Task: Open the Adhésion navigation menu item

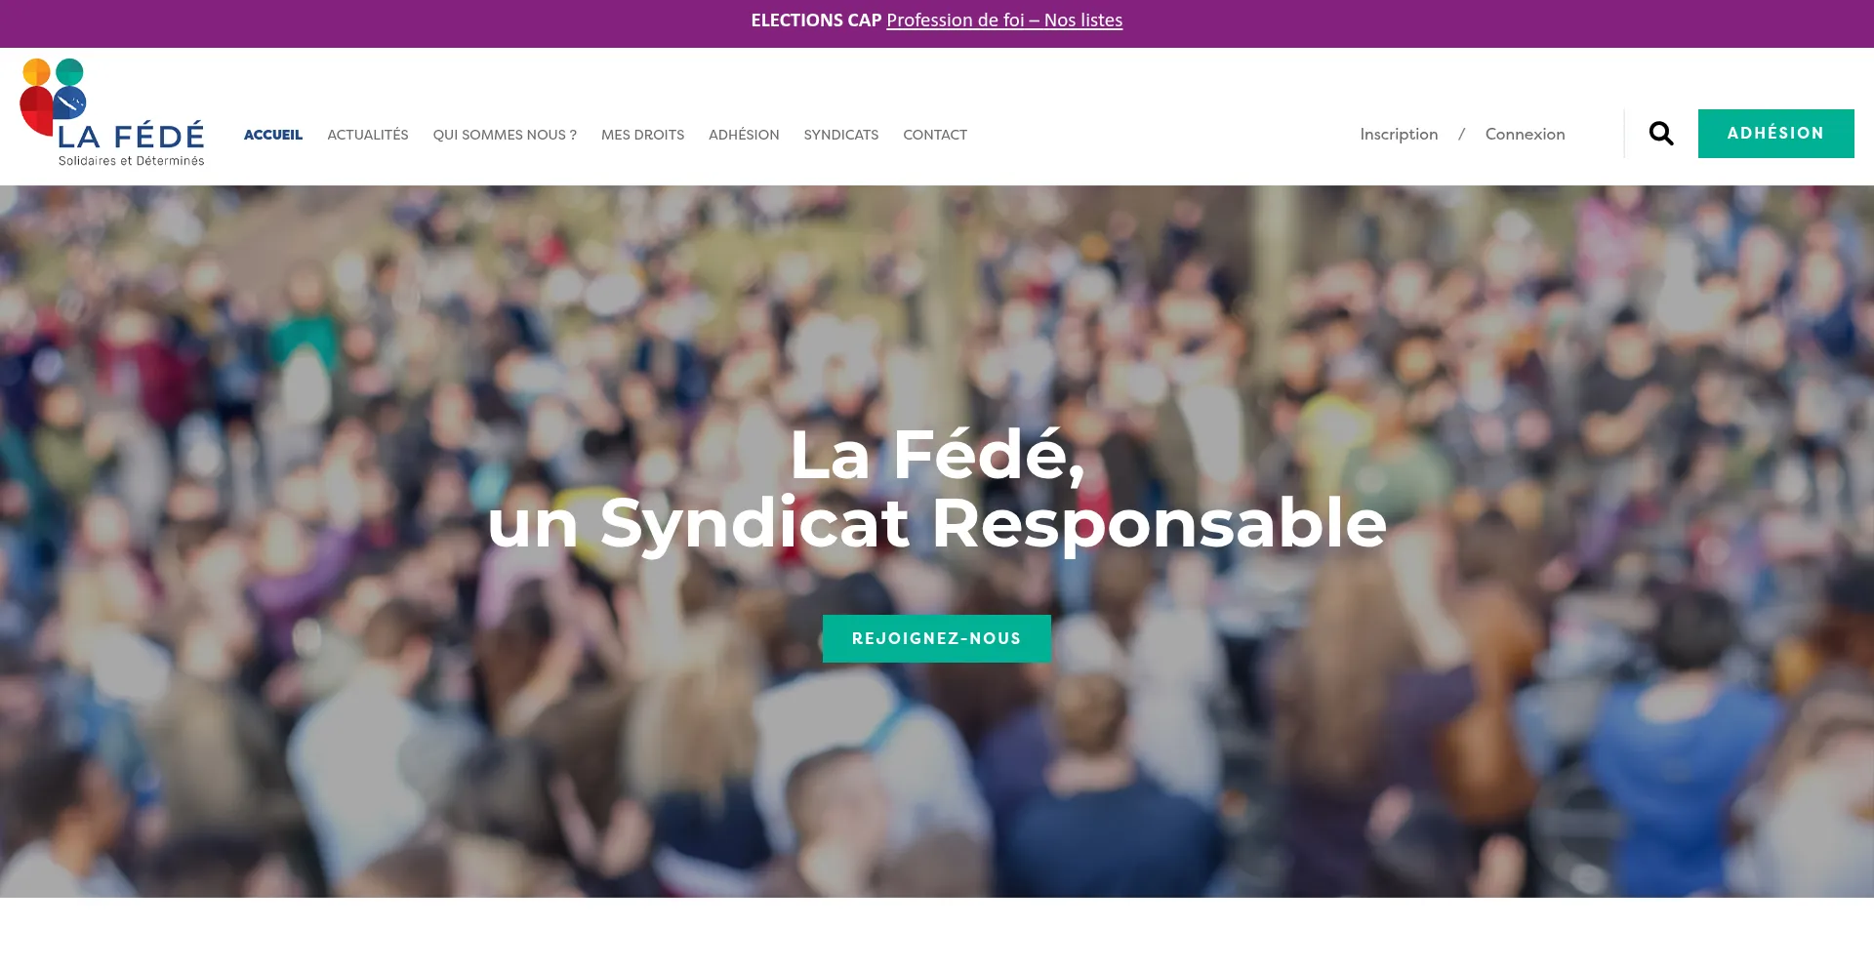Action: [744, 135]
